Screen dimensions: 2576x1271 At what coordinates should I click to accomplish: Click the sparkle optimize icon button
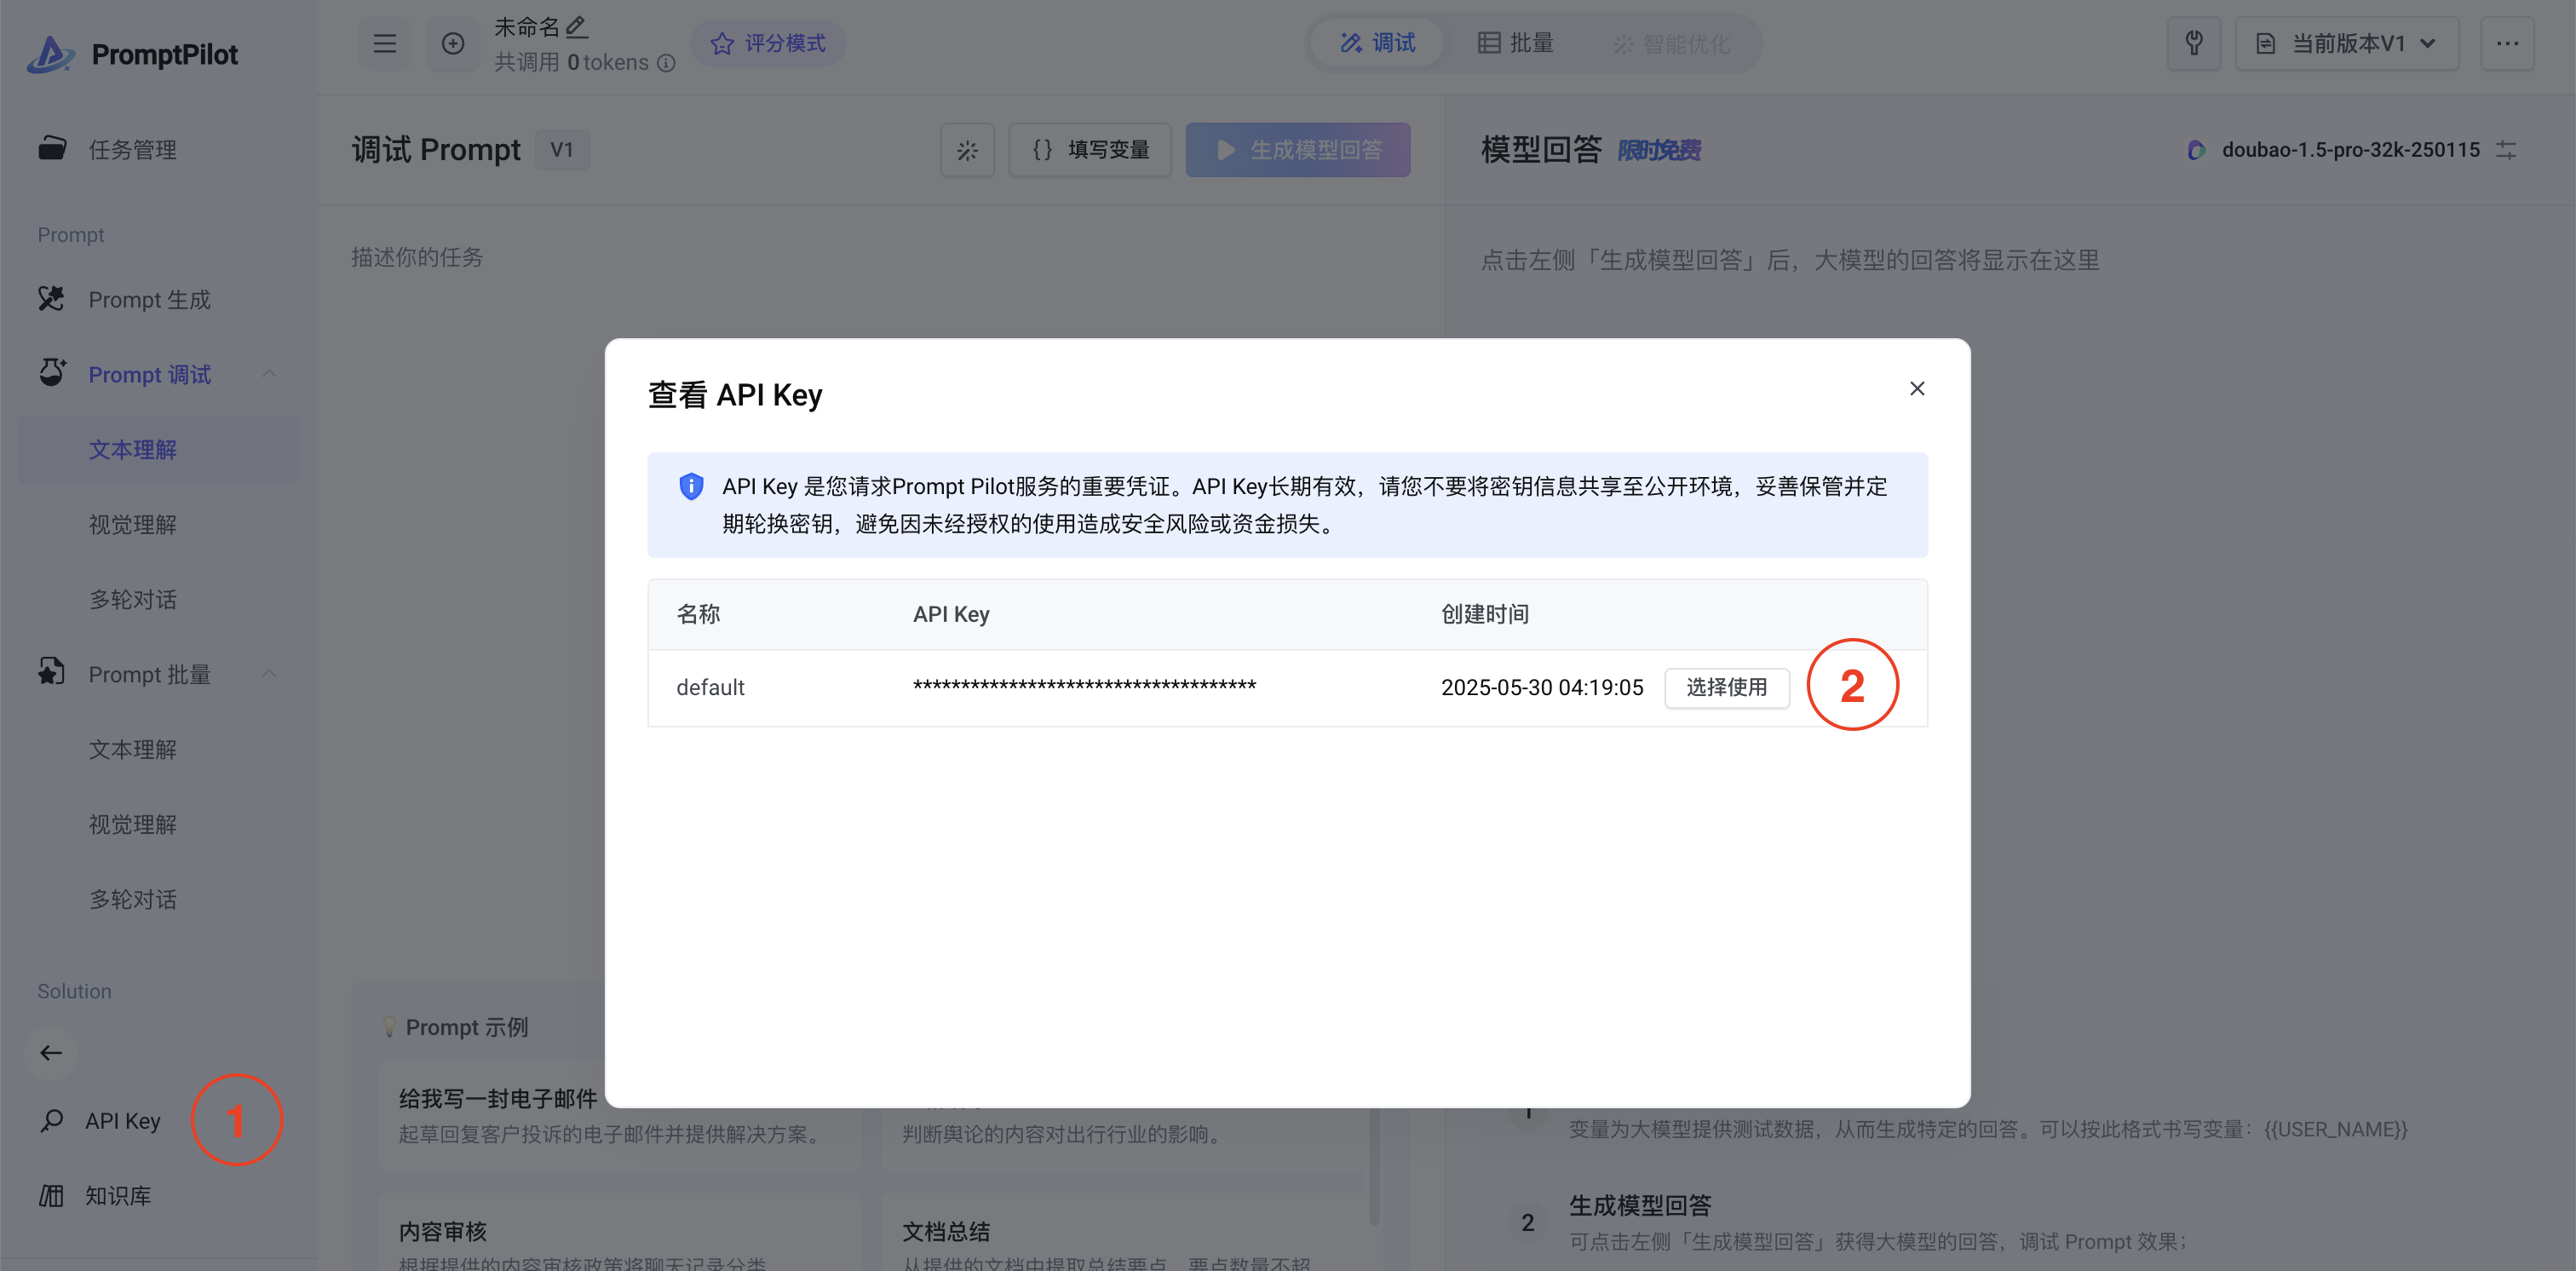967,150
